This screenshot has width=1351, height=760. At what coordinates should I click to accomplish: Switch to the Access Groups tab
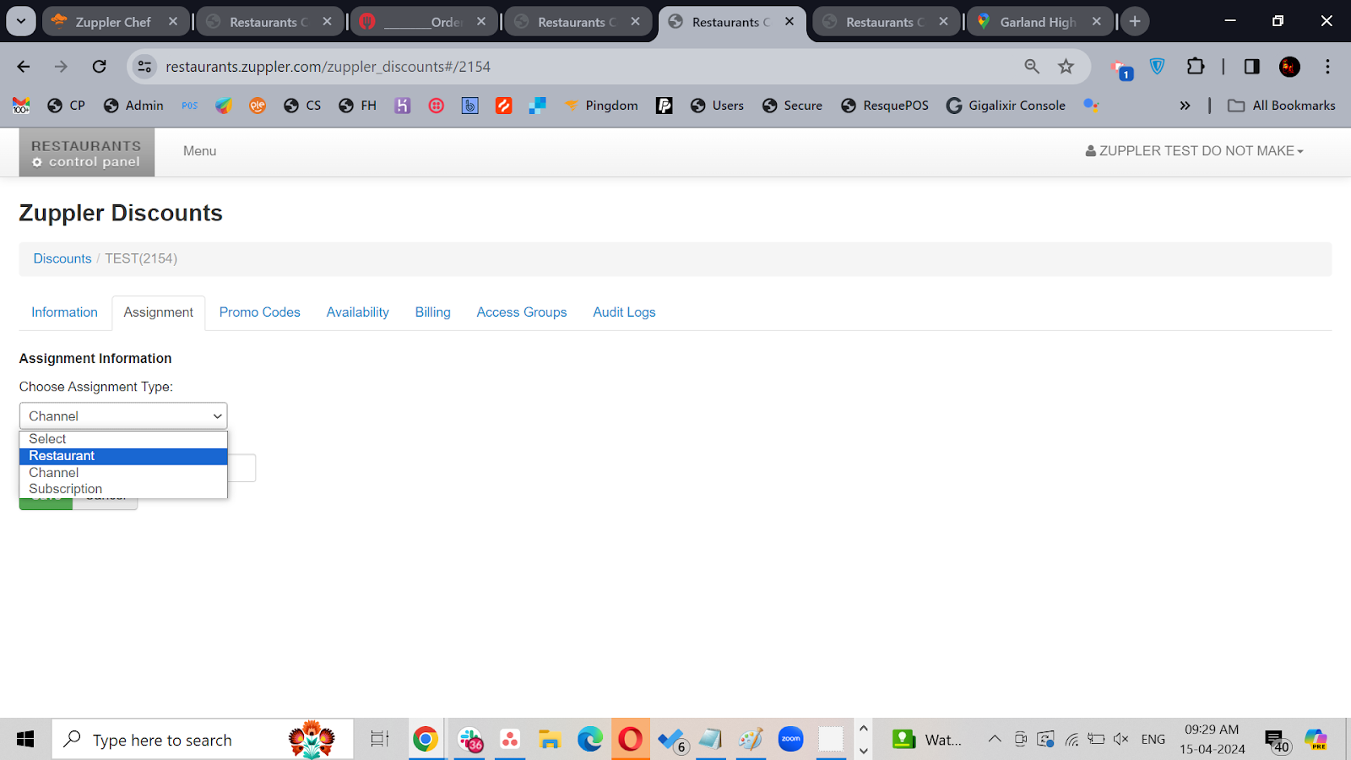pyautogui.click(x=522, y=312)
